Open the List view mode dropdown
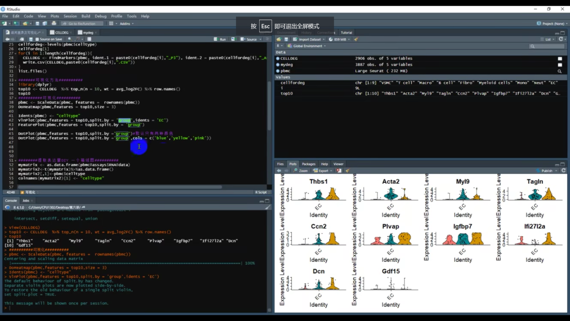The height and width of the screenshot is (321, 570). 547,39
